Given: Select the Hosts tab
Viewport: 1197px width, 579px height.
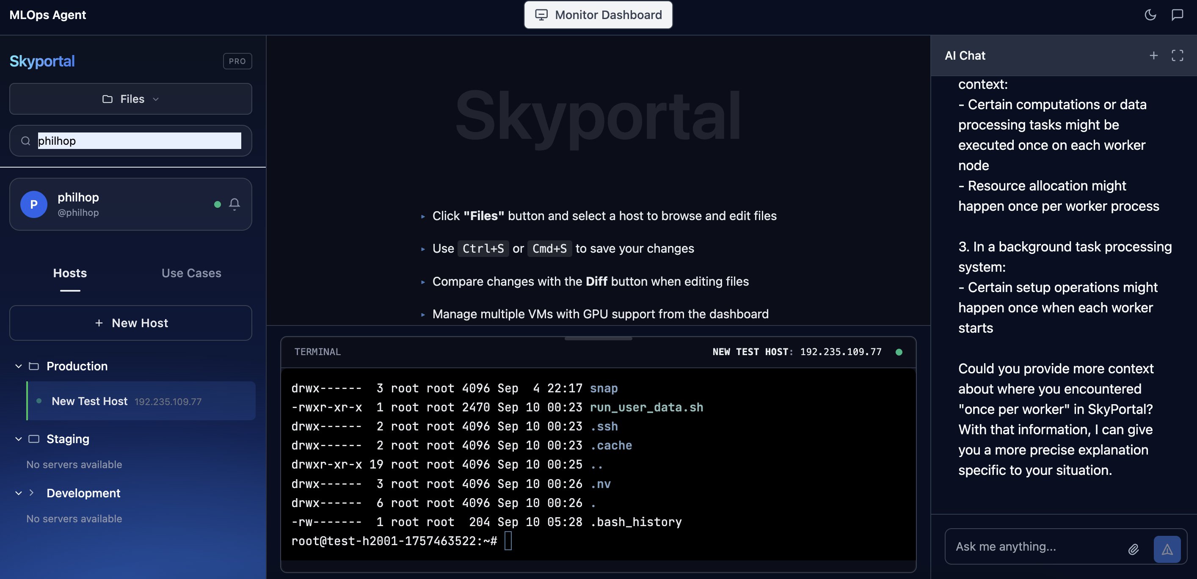Looking at the screenshot, I should (x=70, y=273).
